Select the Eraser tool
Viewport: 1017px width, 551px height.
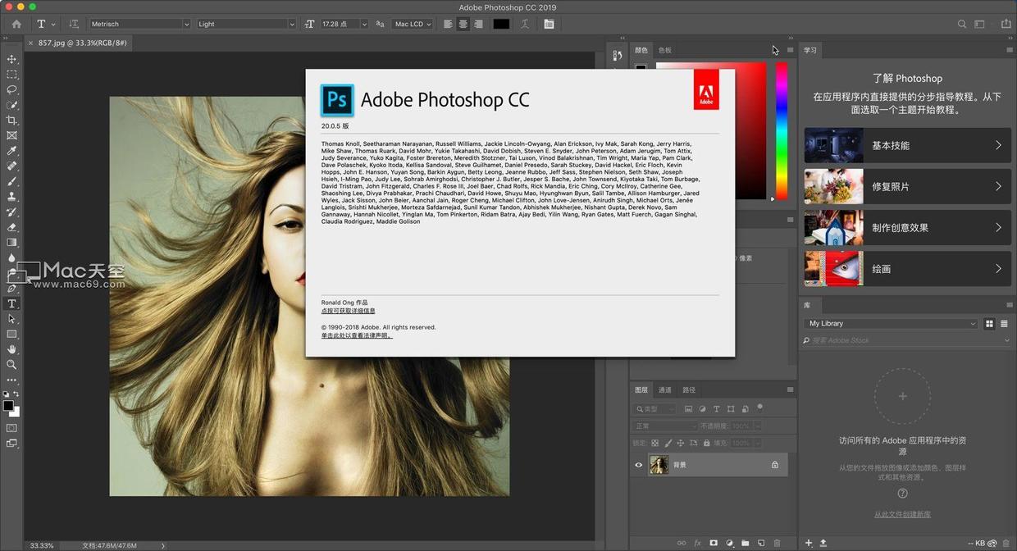click(x=11, y=227)
